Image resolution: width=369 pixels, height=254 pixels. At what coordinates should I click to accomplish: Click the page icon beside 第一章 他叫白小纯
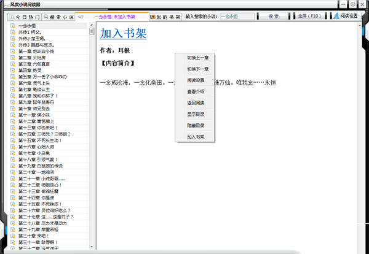tap(13, 51)
